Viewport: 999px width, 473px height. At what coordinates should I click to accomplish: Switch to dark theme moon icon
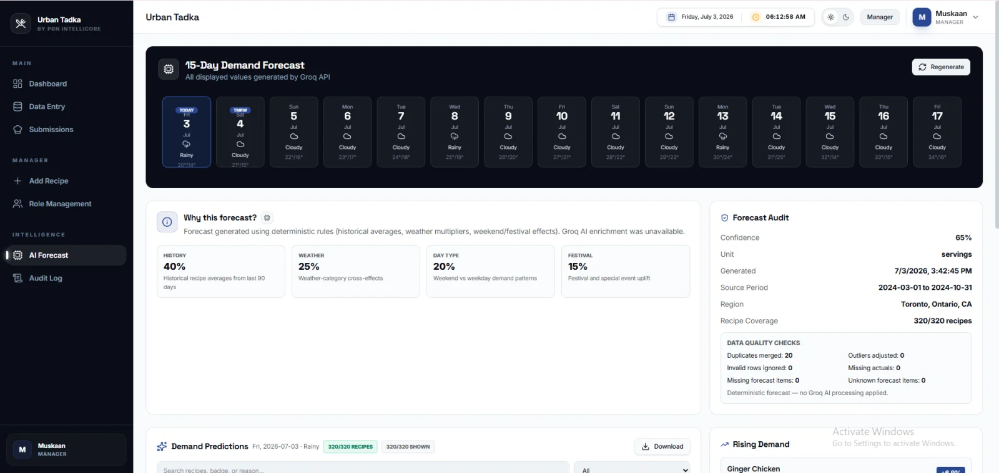846,17
